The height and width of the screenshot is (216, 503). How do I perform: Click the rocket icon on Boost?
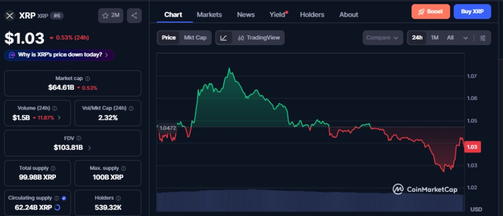click(x=421, y=12)
